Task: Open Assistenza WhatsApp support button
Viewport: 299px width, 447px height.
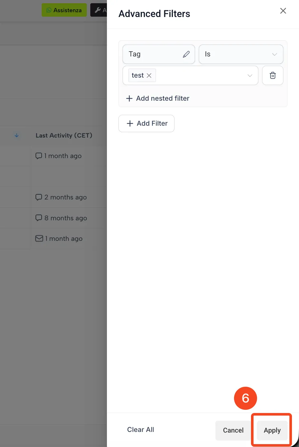Action: (64, 10)
